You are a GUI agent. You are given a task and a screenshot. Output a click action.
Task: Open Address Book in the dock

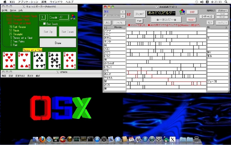124,139
